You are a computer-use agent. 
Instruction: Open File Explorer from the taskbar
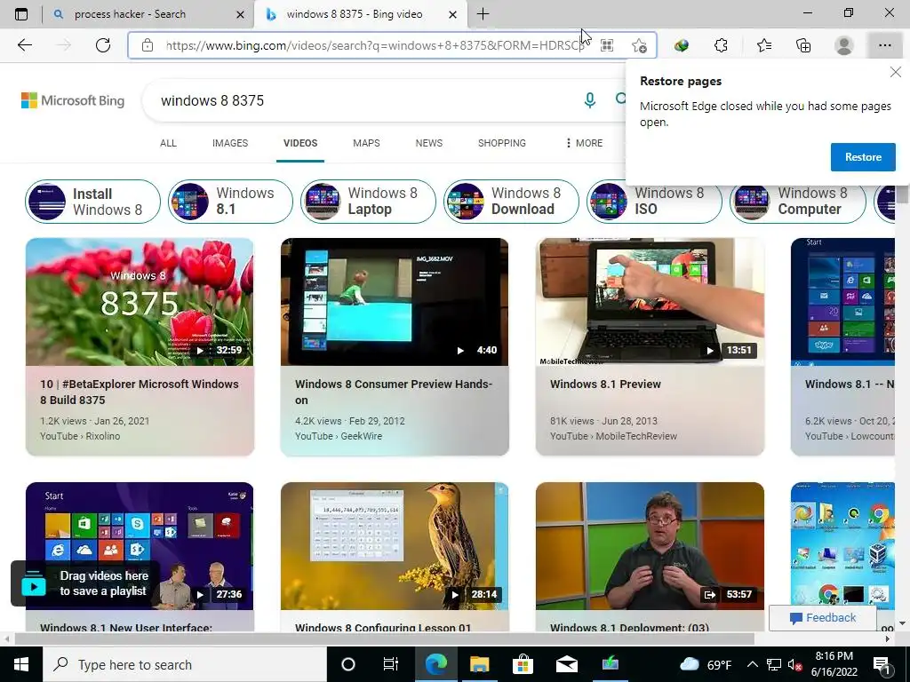click(x=479, y=664)
